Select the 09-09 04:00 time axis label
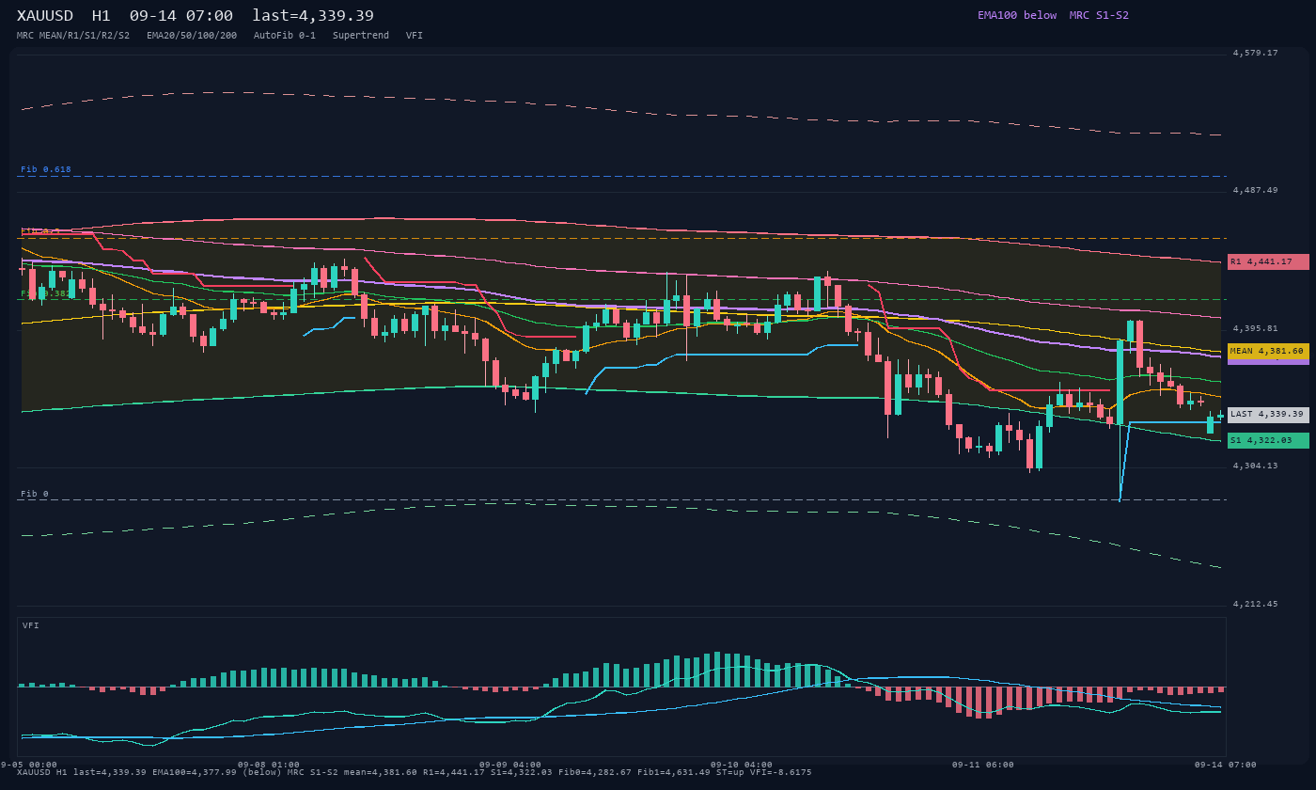Image resolution: width=1316 pixels, height=790 pixels. [510, 765]
